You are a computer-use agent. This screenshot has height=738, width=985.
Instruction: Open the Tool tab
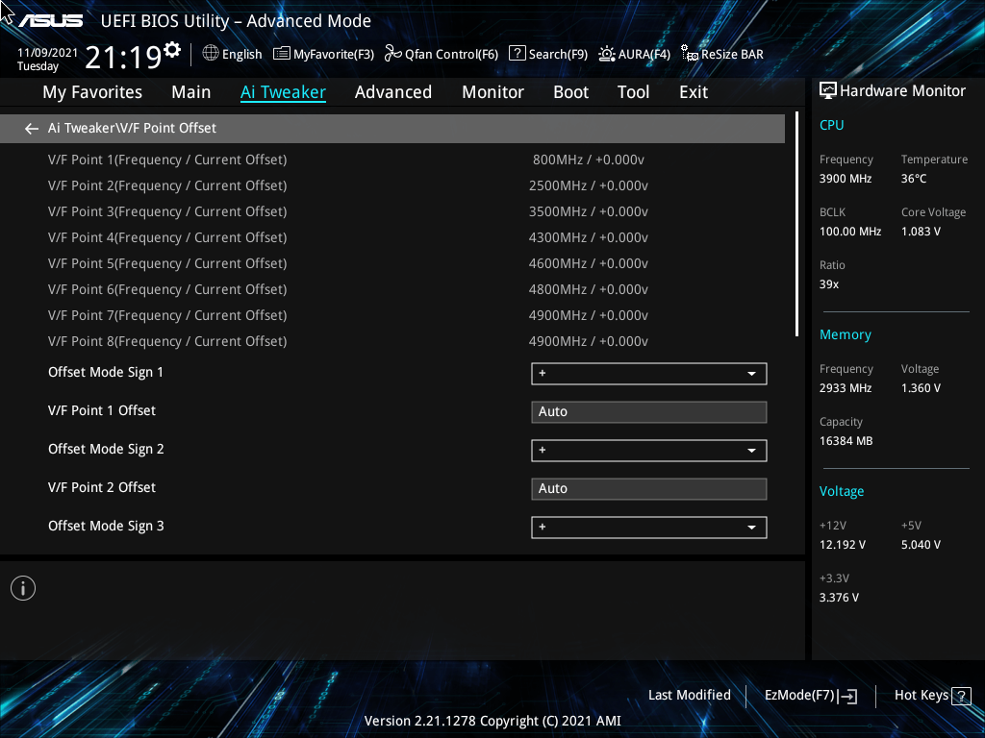pos(633,92)
